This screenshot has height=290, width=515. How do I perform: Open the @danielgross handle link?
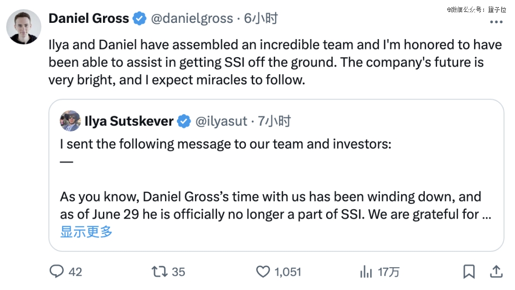pos(192,19)
